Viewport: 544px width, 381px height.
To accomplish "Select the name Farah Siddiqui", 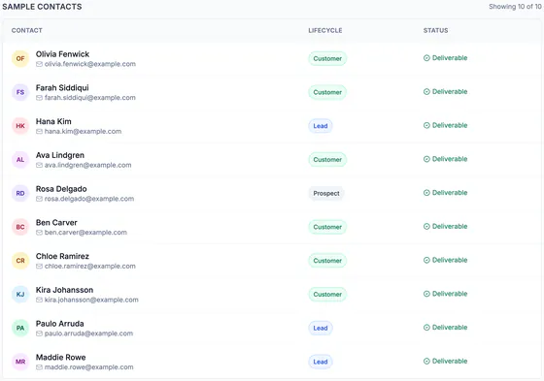I will (62, 87).
